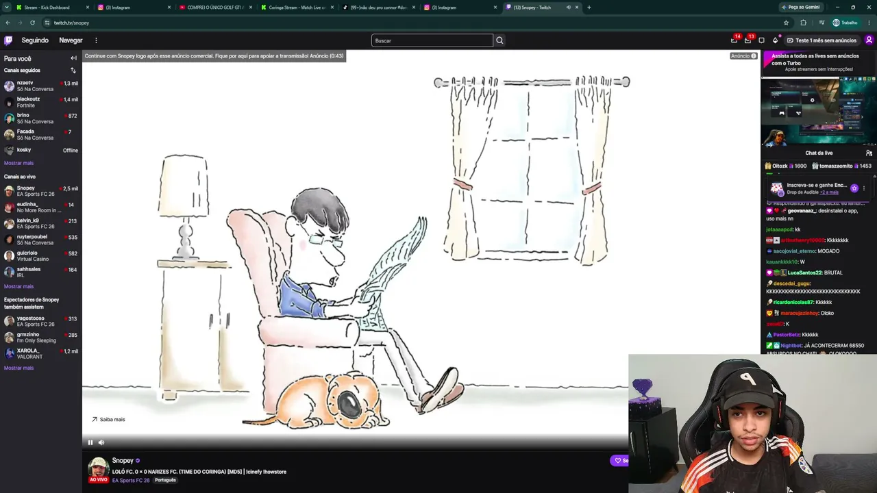The image size is (877, 493).
Task: Open the Twitch search magnifier button
Action: 499,40
